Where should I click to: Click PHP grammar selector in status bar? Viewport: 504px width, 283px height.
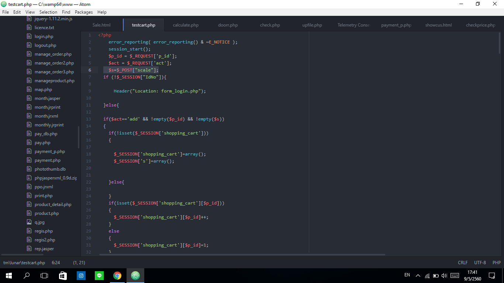click(x=496, y=263)
